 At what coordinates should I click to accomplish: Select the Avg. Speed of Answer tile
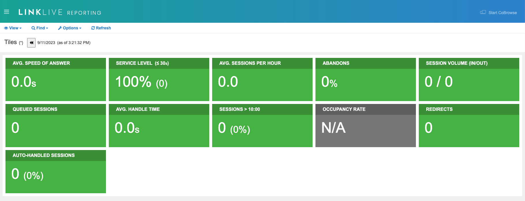pos(56,79)
